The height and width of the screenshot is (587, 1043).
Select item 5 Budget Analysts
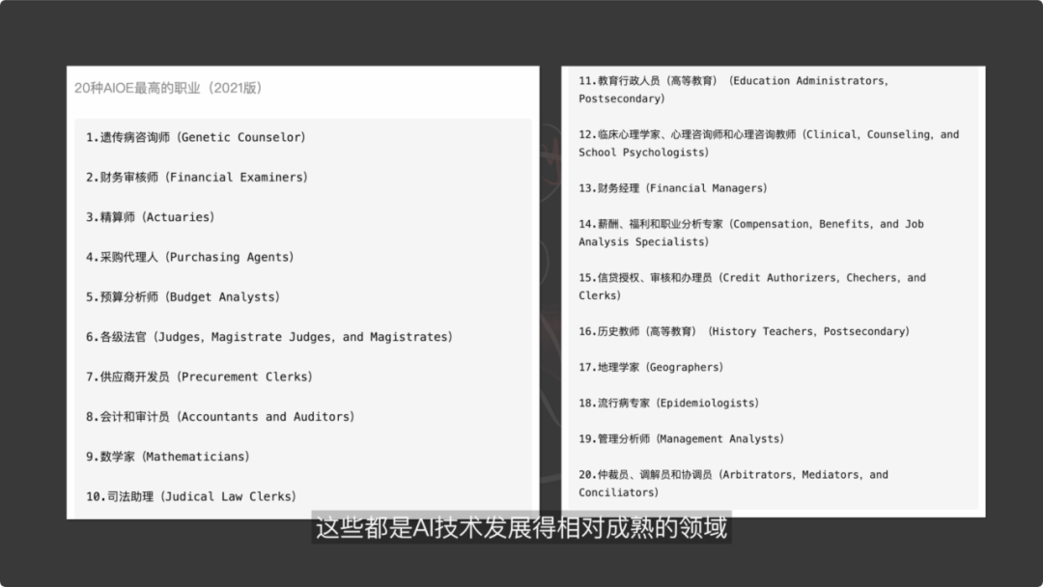tap(183, 297)
